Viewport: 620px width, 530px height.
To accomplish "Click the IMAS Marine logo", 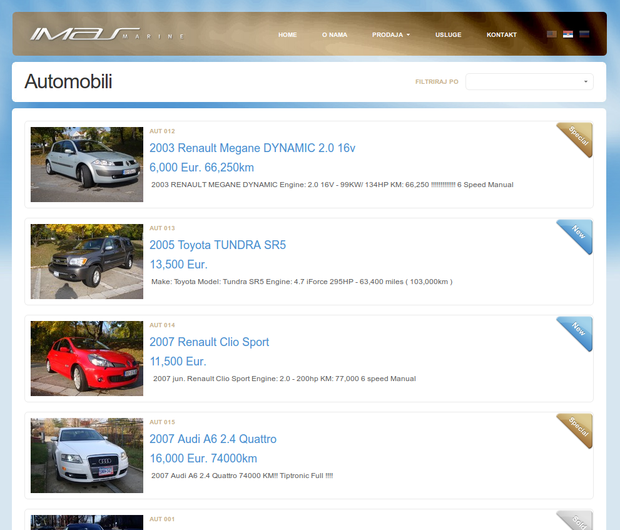I will pos(108,34).
